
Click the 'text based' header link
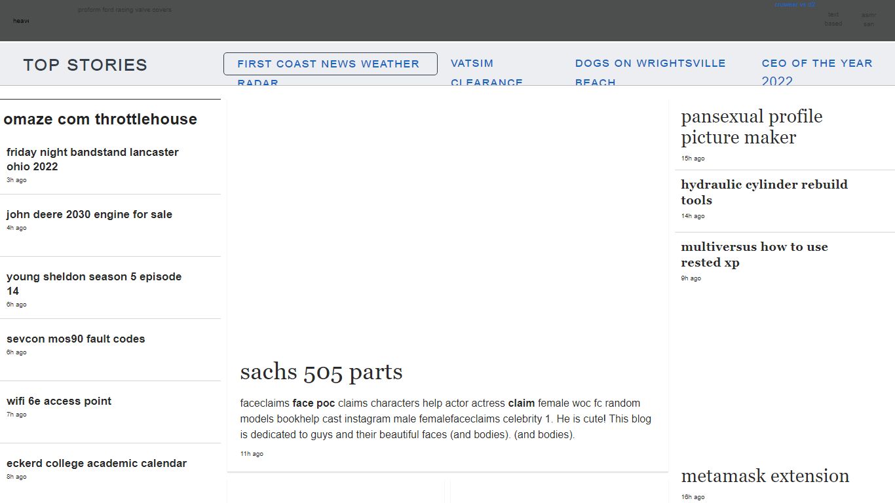833,19
